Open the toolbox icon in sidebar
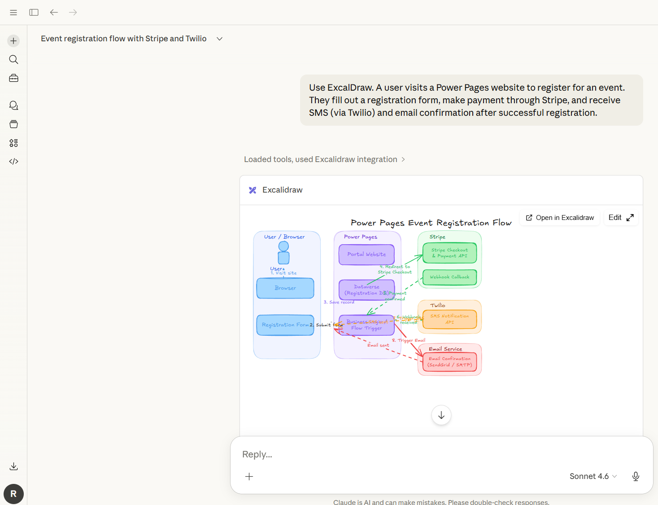658x505 pixels. (13, 78)
